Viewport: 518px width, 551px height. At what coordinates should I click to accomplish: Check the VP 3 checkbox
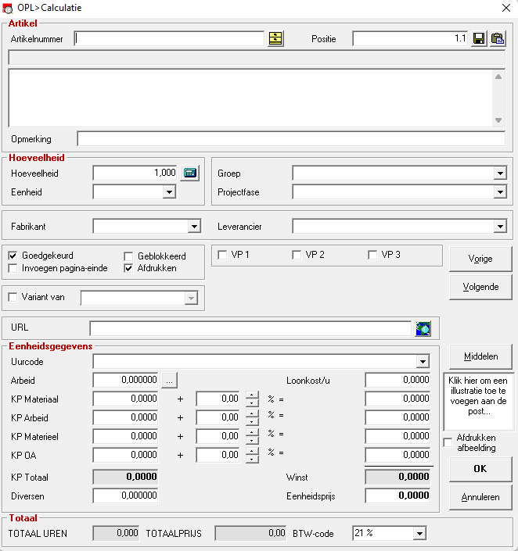pyautogui.click(x=372, y=255)
